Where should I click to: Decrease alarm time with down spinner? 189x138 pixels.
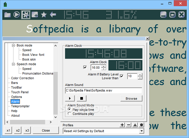coord(103,69)
